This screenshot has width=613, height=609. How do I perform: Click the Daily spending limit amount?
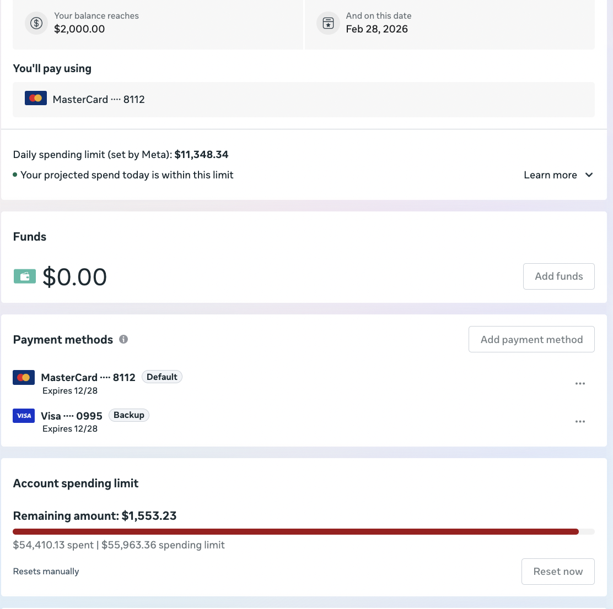(x=201, y=155)
